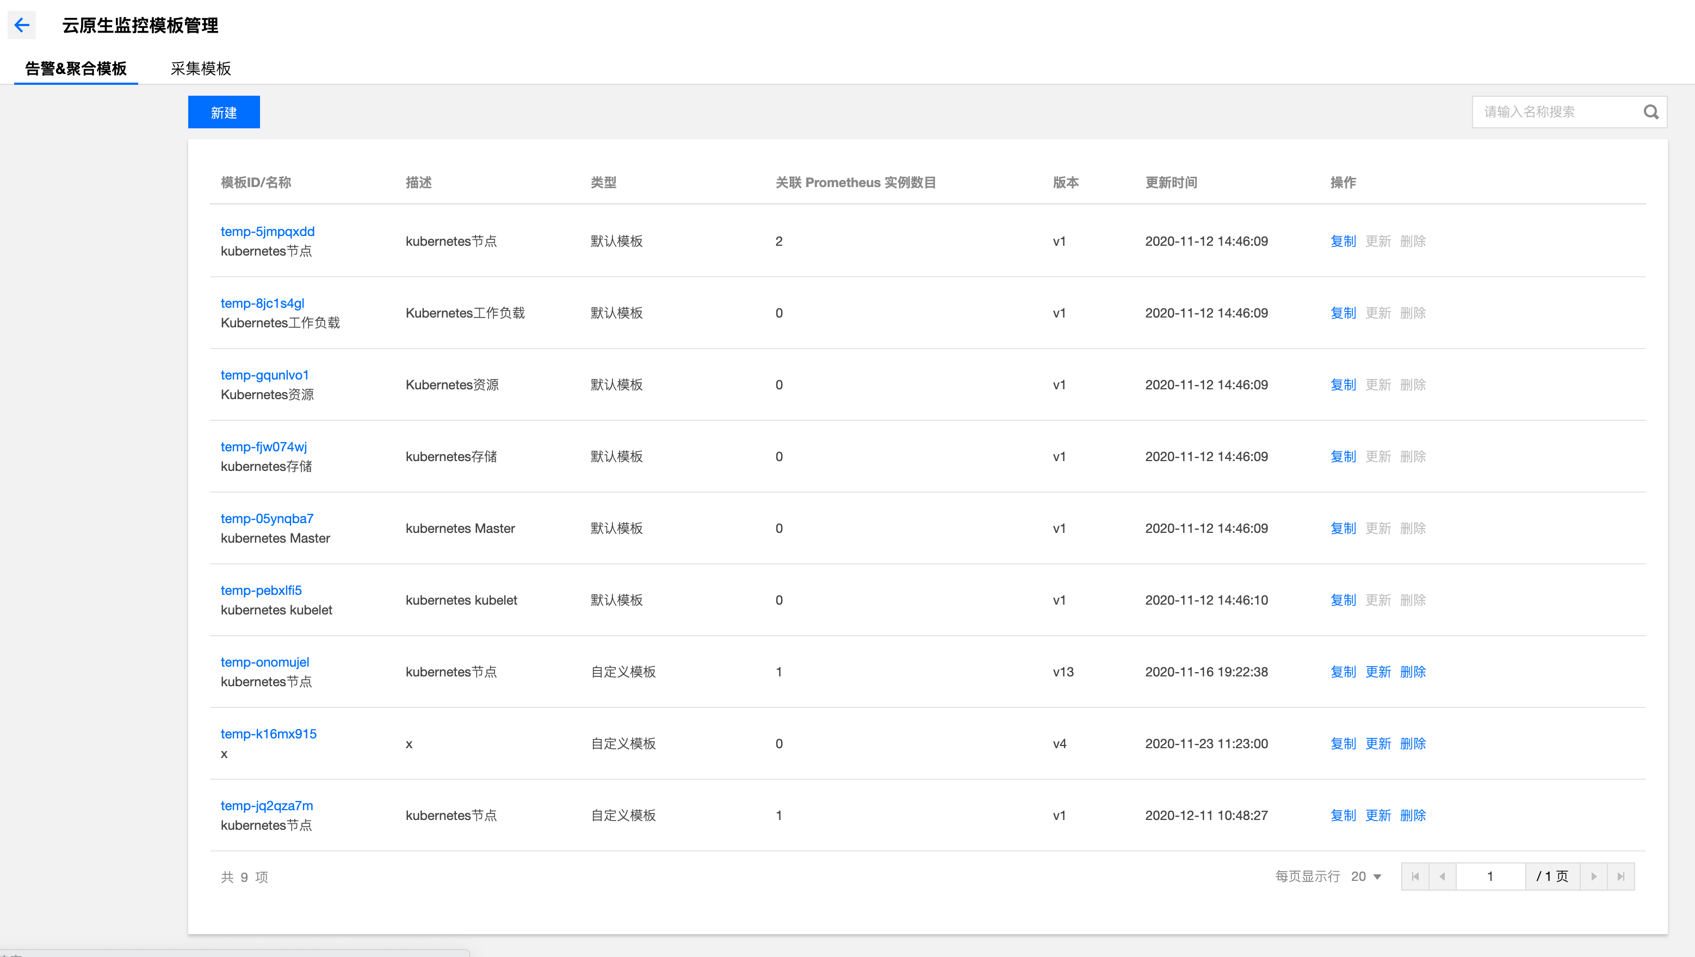The width and height of the screenshot is (1695, 957).
Task: Click 自定义模板 type in temp-k16mx915 row
Action: 623,743
